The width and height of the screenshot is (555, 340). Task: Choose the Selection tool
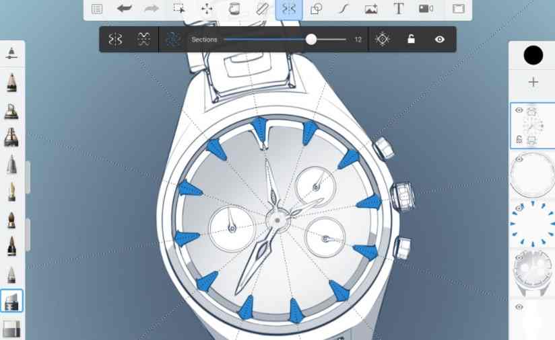pyautogui.click(x=179, y=9)
